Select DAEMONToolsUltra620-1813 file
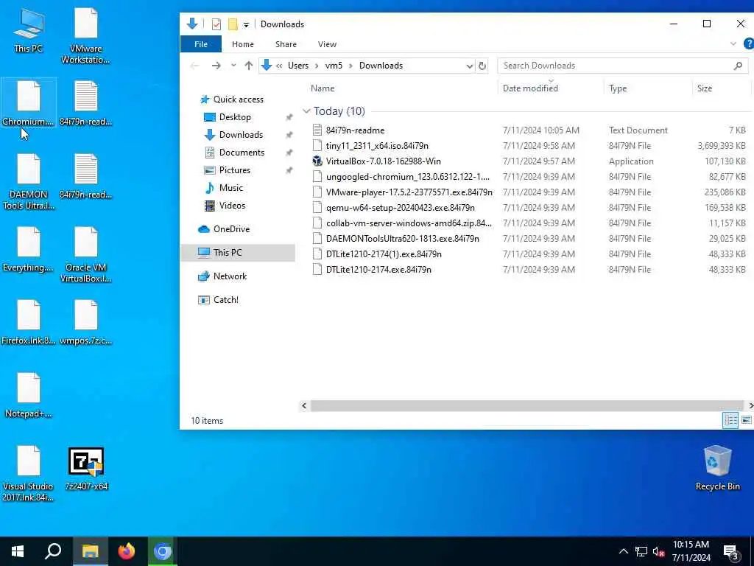 [529, 238]
